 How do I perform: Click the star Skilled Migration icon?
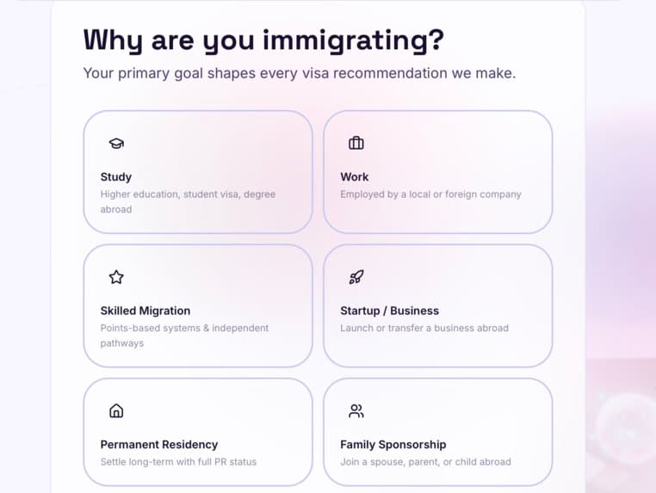coord(116,277)
